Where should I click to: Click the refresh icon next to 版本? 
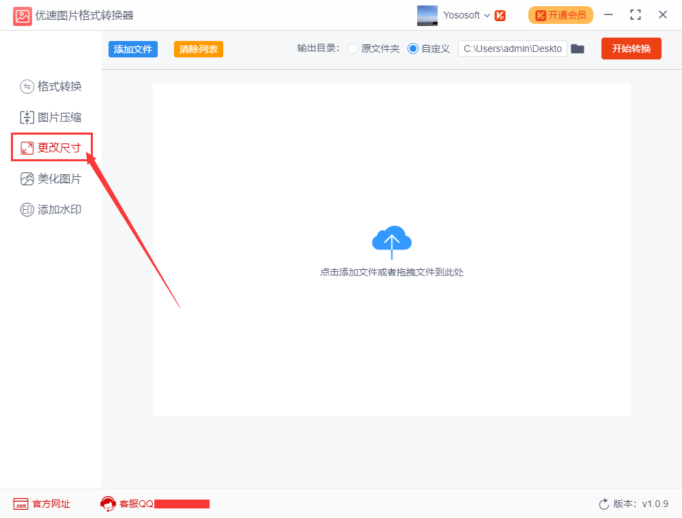pos(604,504)
